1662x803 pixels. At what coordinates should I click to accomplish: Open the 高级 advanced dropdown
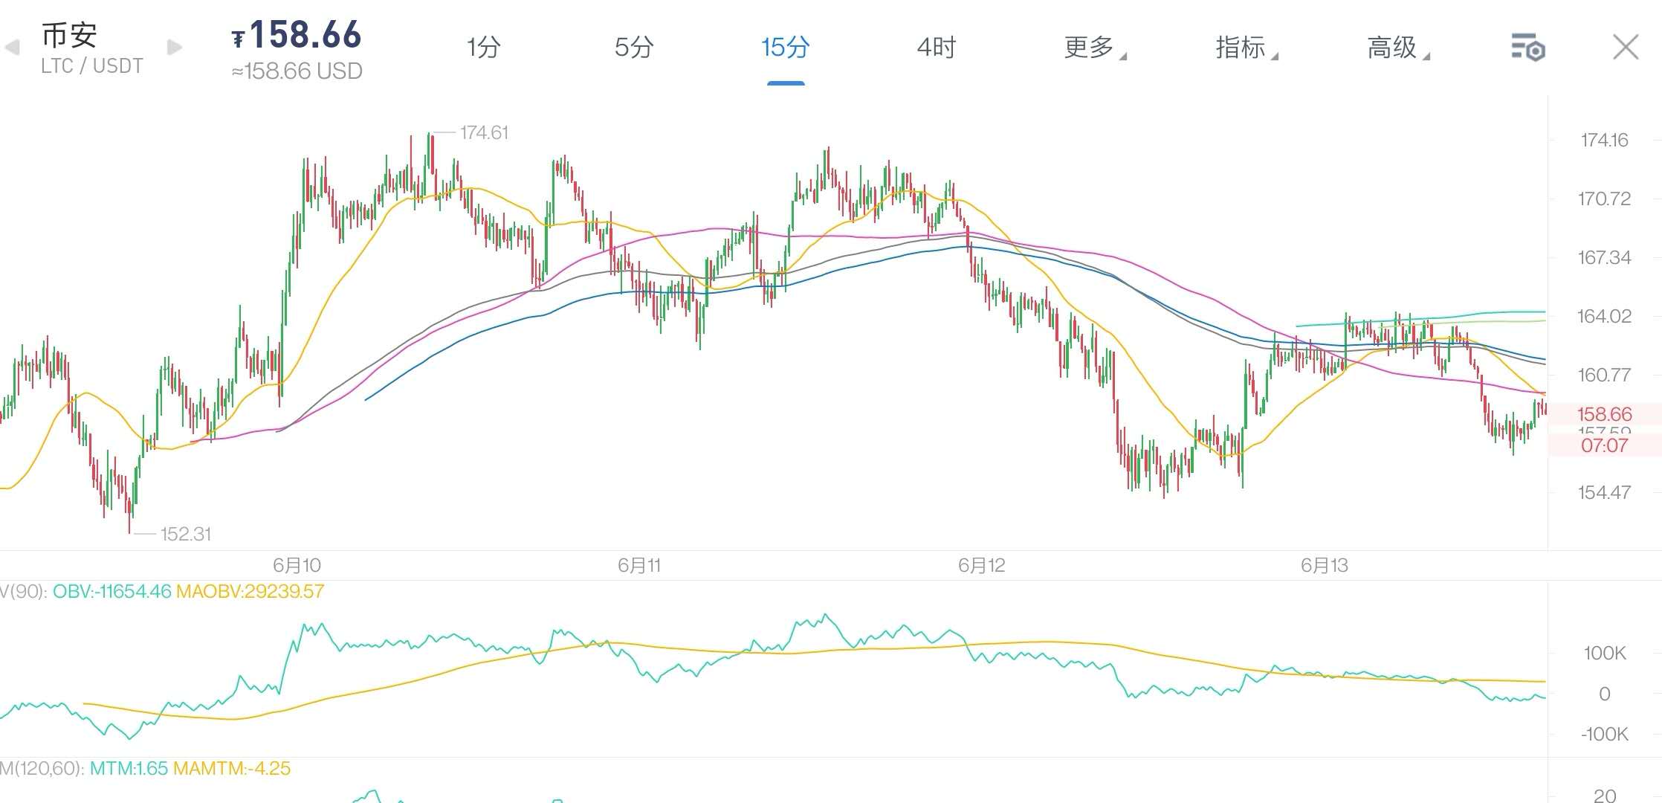click(1398, 48)
